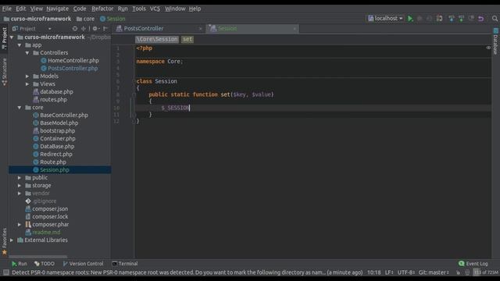Click VCS Update Project blue arrow icon
This screenshot has width=500, height=281.
coord(452,19)
